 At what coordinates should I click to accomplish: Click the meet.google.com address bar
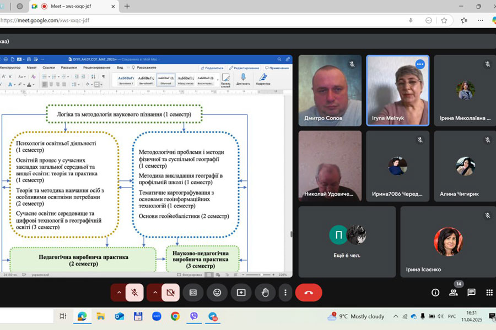165,20
